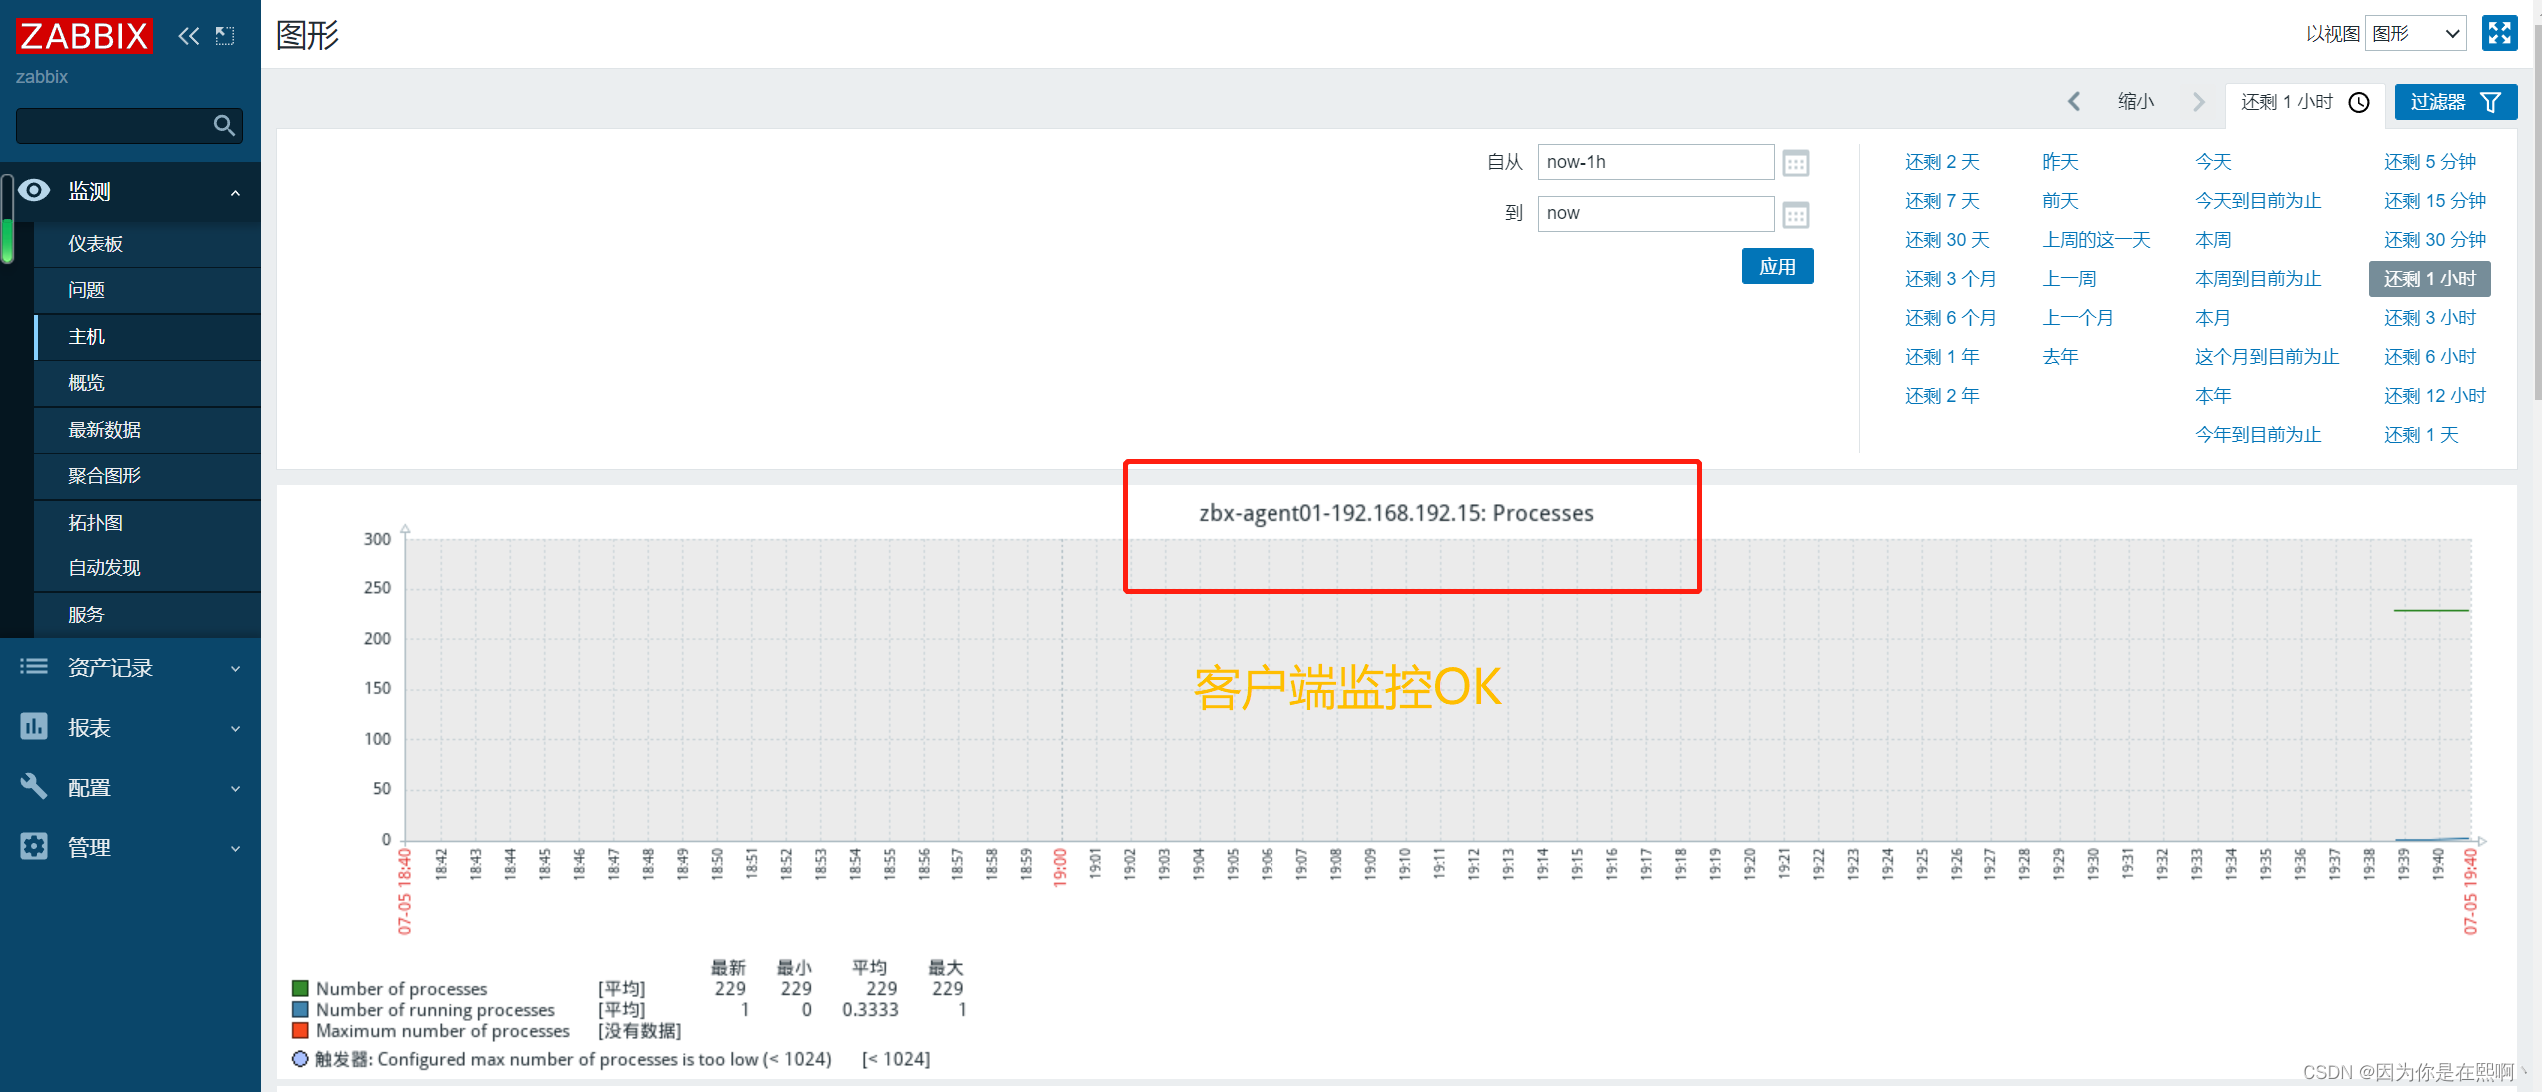Go to previous time period arrow

(x=2074, y=101)
